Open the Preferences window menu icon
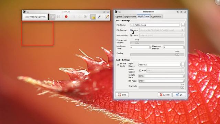 tap(116, 12)
